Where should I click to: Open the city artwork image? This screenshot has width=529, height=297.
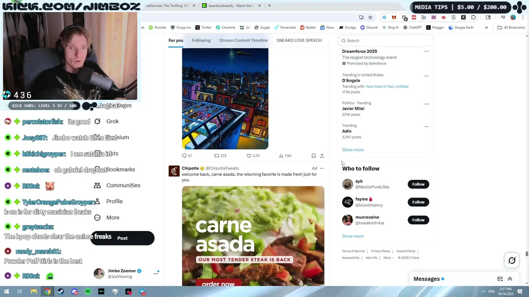click(x=225, y=99)
